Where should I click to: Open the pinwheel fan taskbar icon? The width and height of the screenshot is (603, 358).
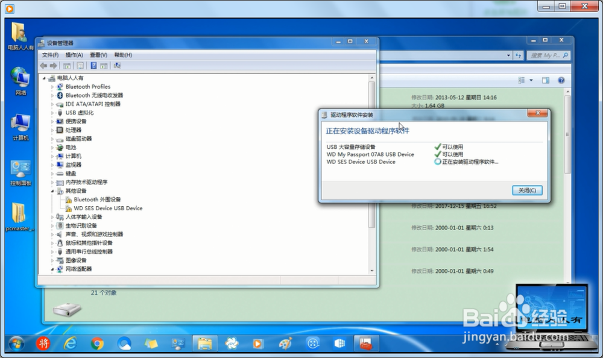click(232, 344)
